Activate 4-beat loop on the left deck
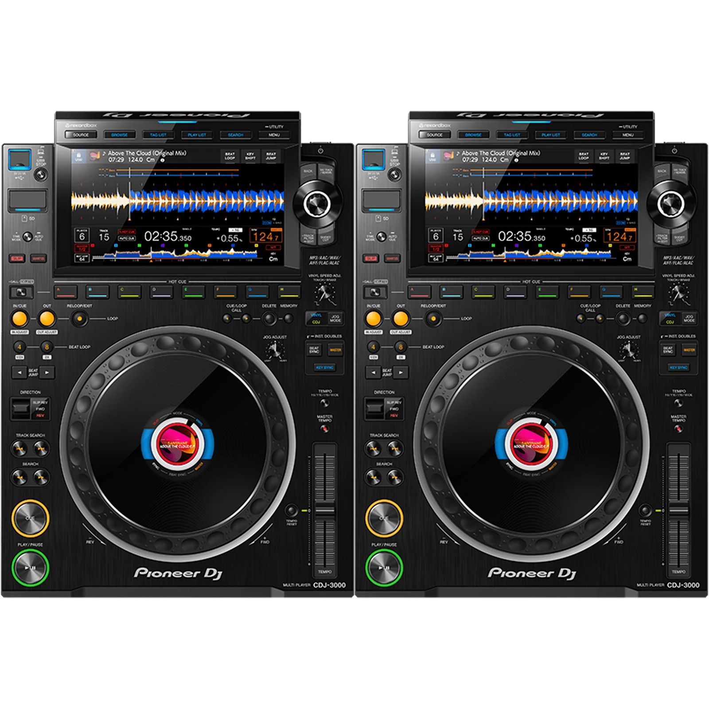Screen dimensions: 709x709 [x=19, y=347]
